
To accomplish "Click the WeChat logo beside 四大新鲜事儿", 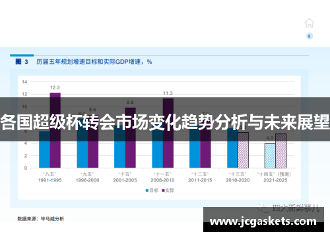I will tap(263, 208).
